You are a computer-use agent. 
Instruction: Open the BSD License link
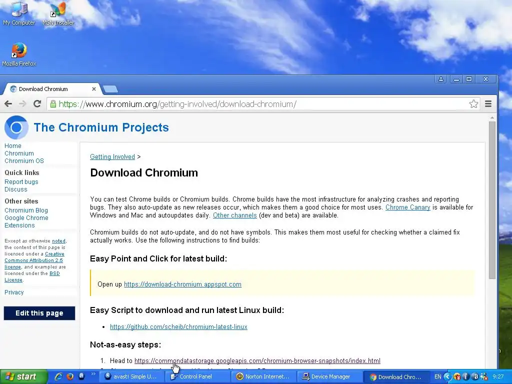click(x=32, y=276)
